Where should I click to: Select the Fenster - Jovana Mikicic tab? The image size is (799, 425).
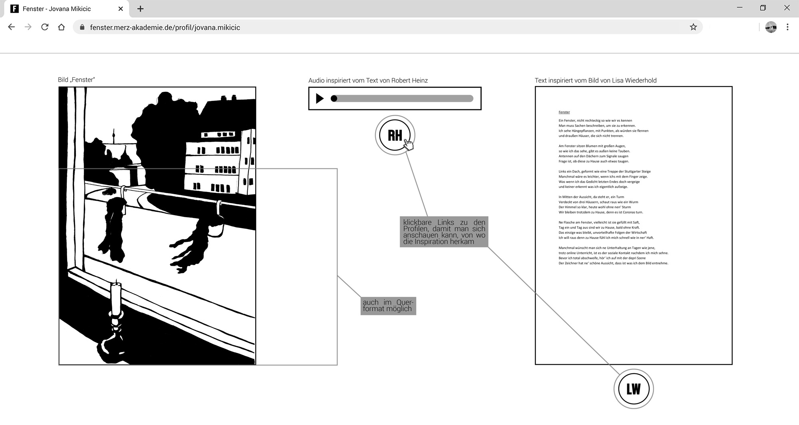(66, 9)
